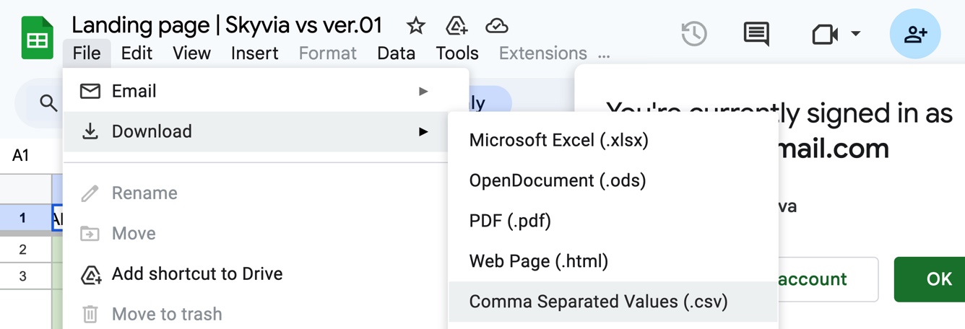Star the Landing page document
The width and height of the screenshot is (965, 329).
point(415,26)
